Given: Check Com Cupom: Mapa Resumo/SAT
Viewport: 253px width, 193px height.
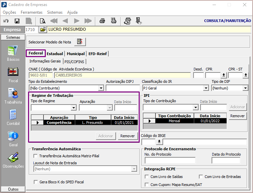Looking at the screenshot, I should point(147,185).
